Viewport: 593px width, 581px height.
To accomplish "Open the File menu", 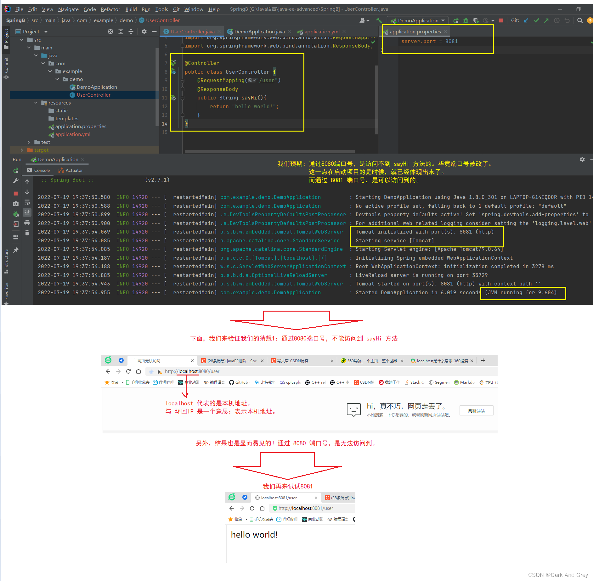I will [19, 9].
